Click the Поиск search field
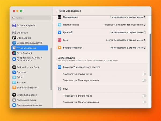Viewport: 161px width, 121px height. (31, 18)
